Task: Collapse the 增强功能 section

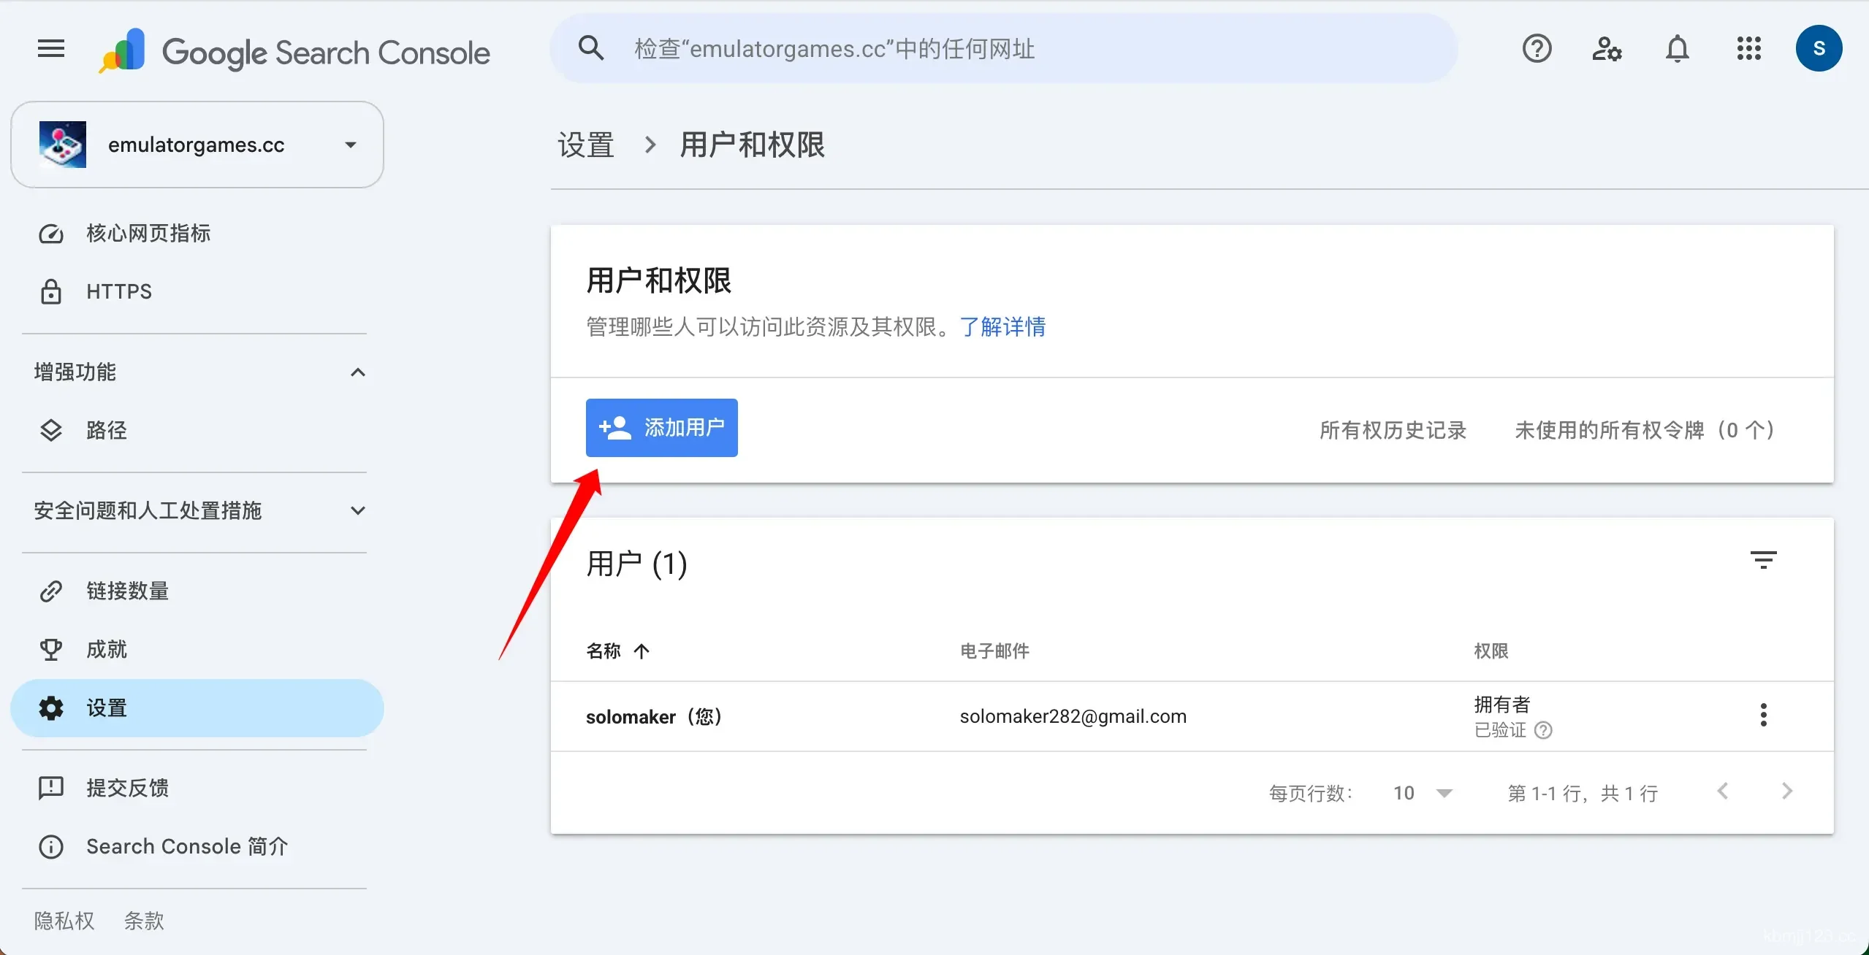Action: [x=357, y=372]
